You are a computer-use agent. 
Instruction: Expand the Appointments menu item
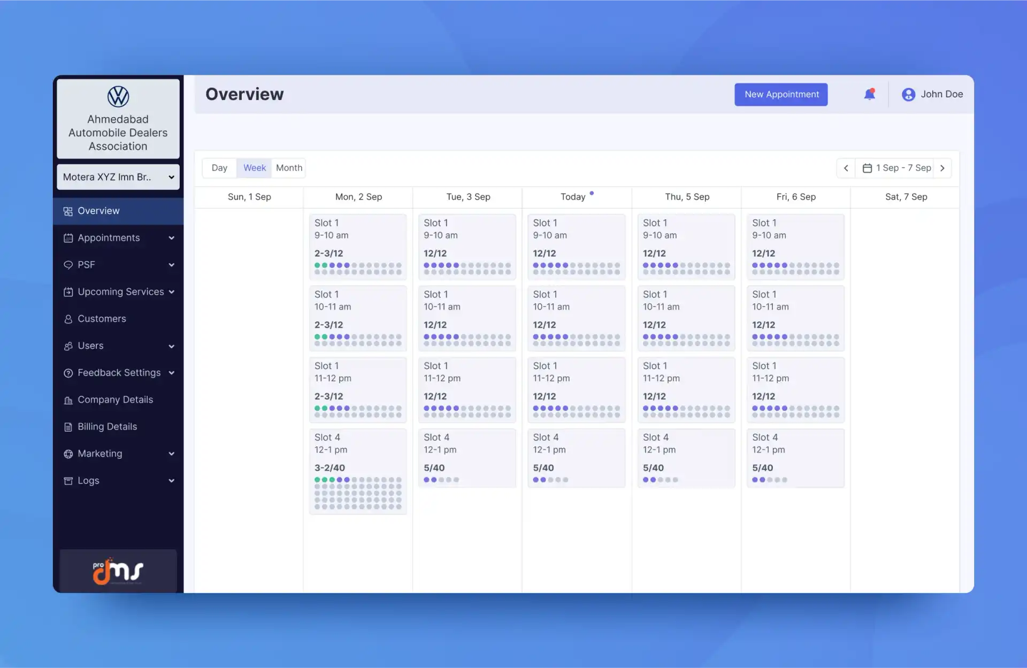[x=171, y=238]
